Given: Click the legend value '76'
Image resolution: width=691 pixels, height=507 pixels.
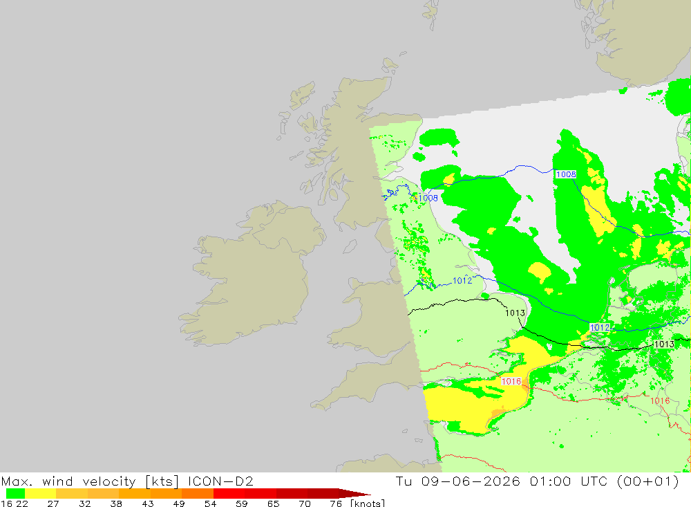Looking at the screenshot, I should [336, 503].
